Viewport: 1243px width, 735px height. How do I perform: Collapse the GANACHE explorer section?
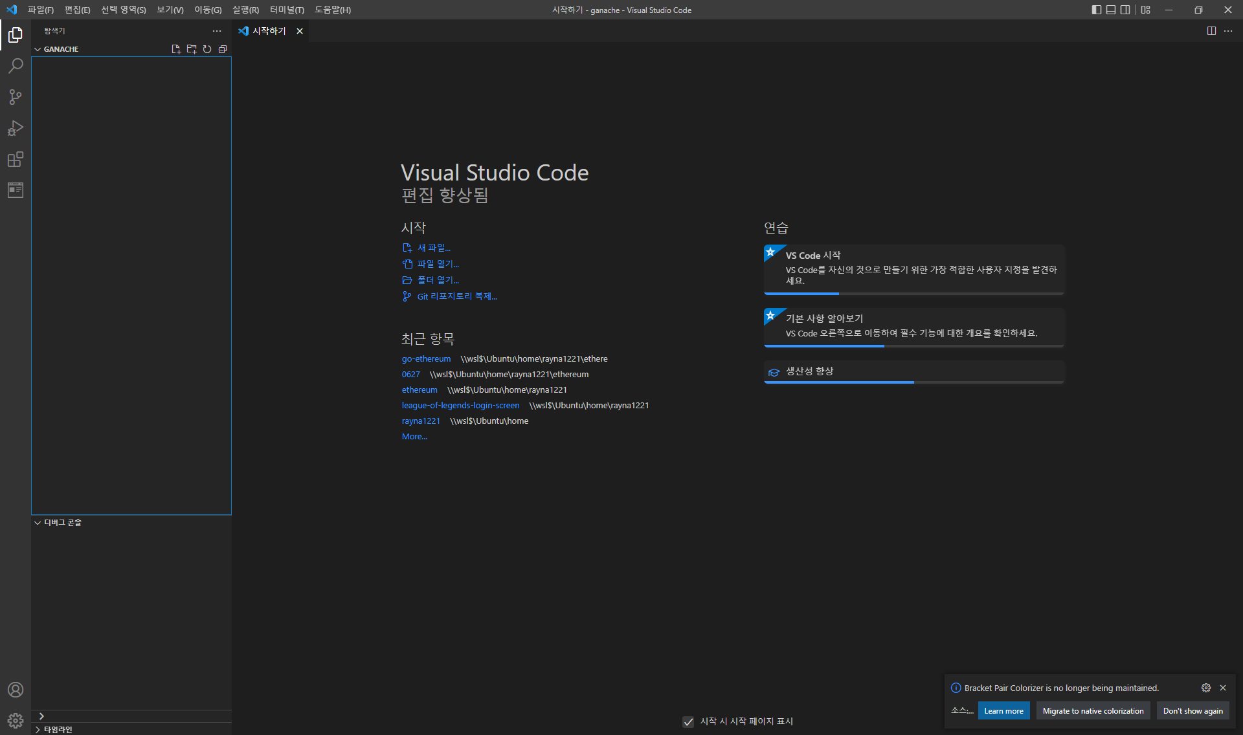tap(61, 49)
